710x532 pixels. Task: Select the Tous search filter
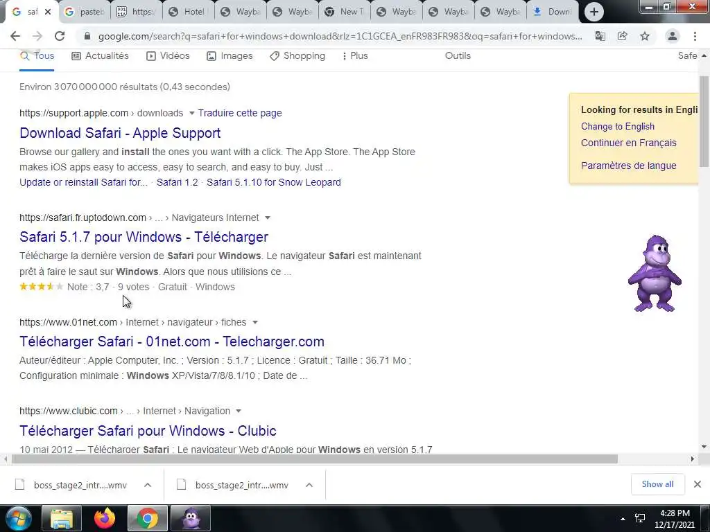coord(37,56)
